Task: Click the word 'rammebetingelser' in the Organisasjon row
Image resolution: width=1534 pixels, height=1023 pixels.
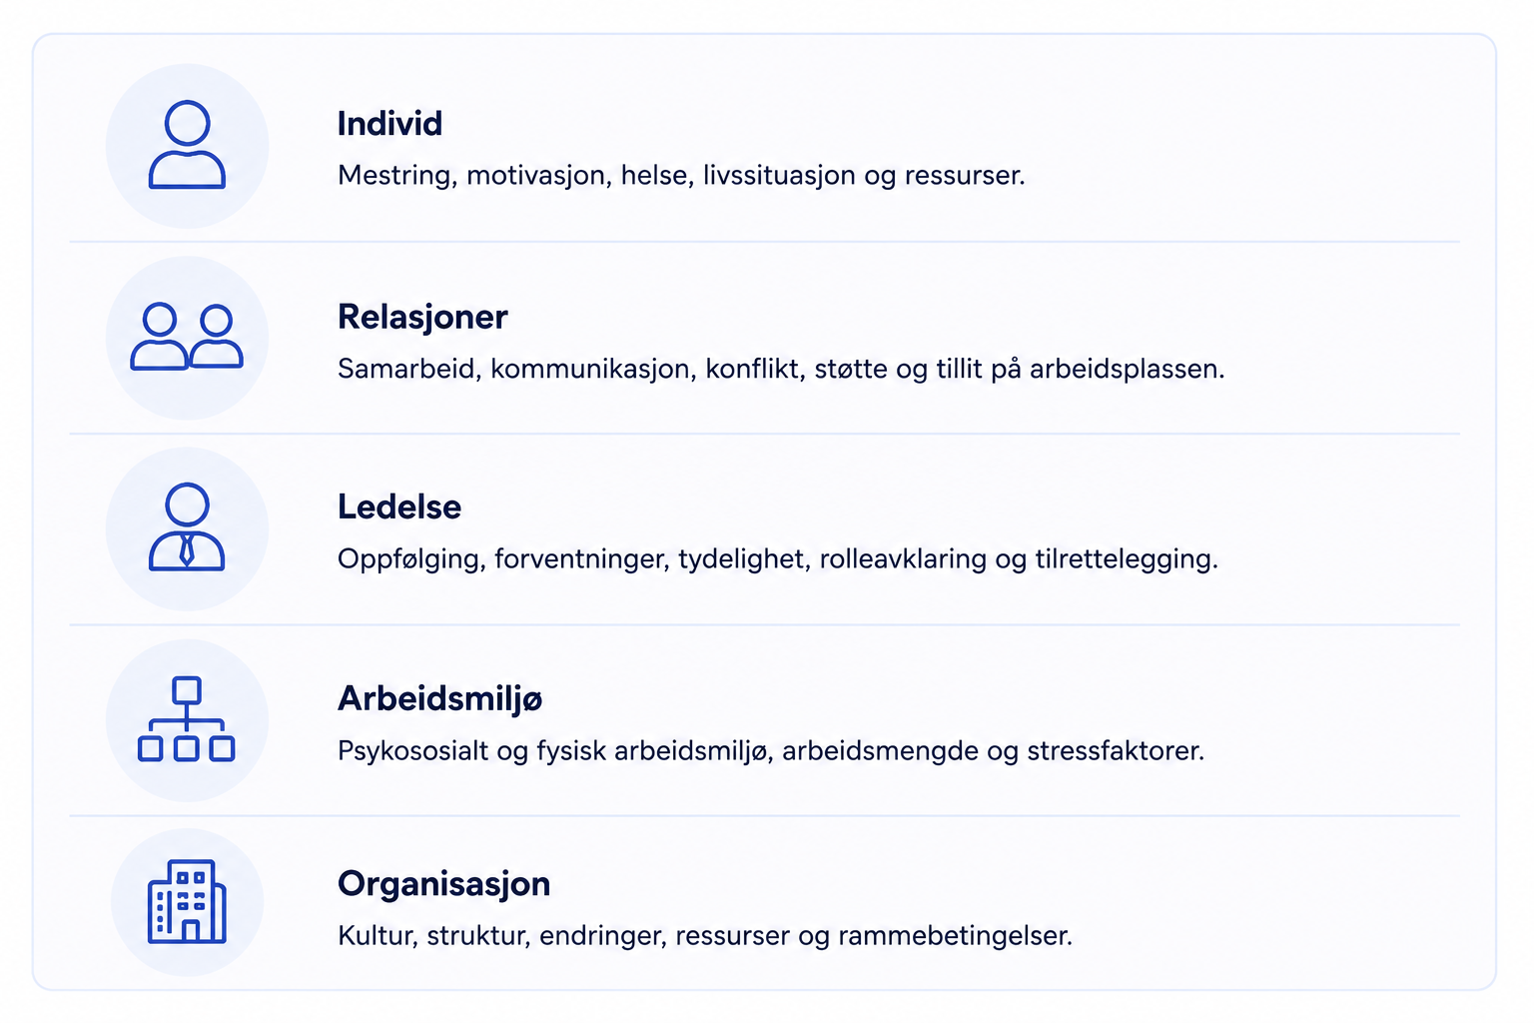Action: 955,936
